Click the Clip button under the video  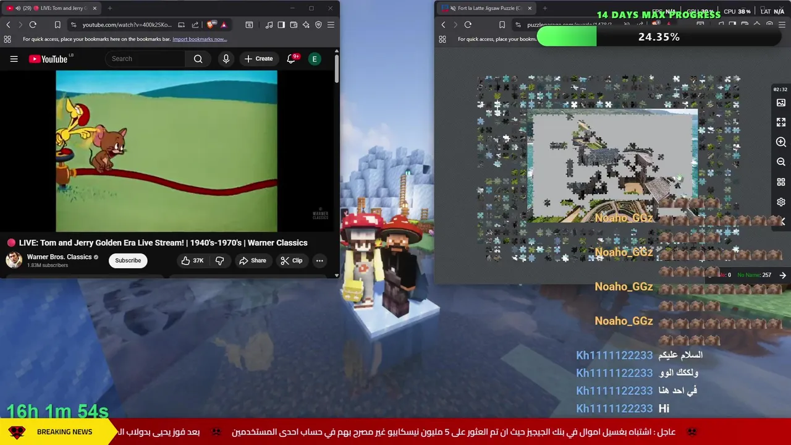click(x=291, y=261)
